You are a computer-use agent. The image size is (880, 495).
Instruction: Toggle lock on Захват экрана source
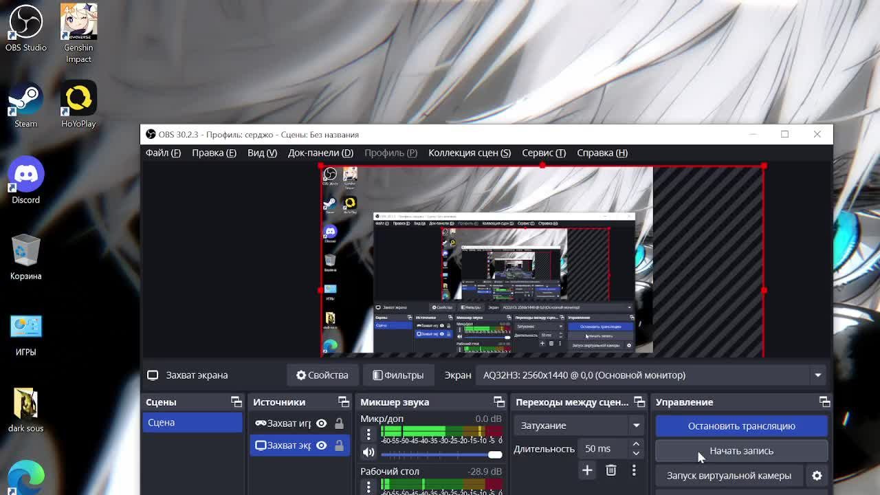click(x=339, y=445)
